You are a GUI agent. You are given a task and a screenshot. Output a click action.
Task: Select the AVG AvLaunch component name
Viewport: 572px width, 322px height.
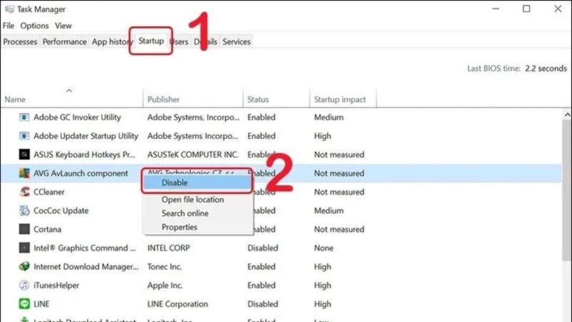pos(81,173)
